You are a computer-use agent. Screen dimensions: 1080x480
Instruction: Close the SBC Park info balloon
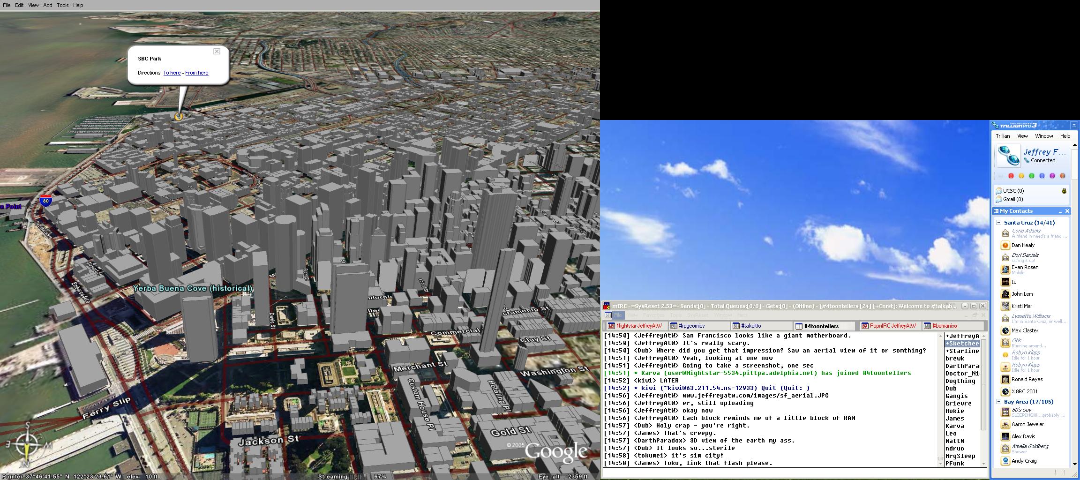[217, 51]
